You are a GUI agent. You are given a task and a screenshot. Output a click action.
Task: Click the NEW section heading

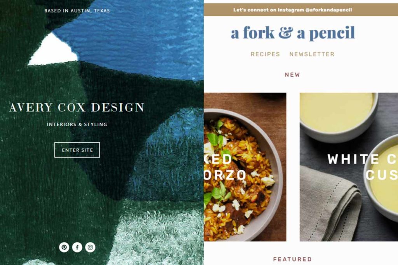click(x=292, y=75)
